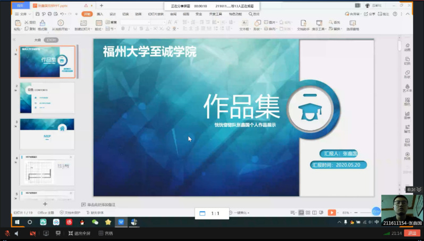
Task: Start slideshow with 从当前开始 play icon
Action: 61,23
